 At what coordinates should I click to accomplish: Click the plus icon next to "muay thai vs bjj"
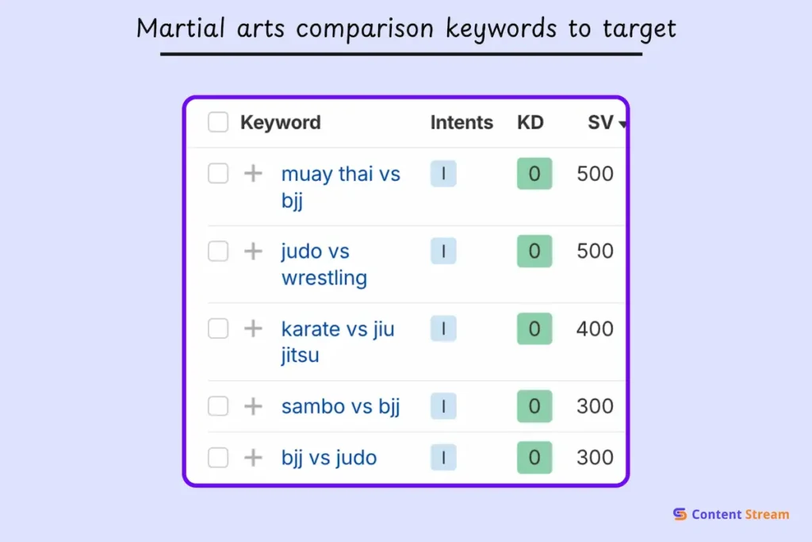click(x=252, y=174)
